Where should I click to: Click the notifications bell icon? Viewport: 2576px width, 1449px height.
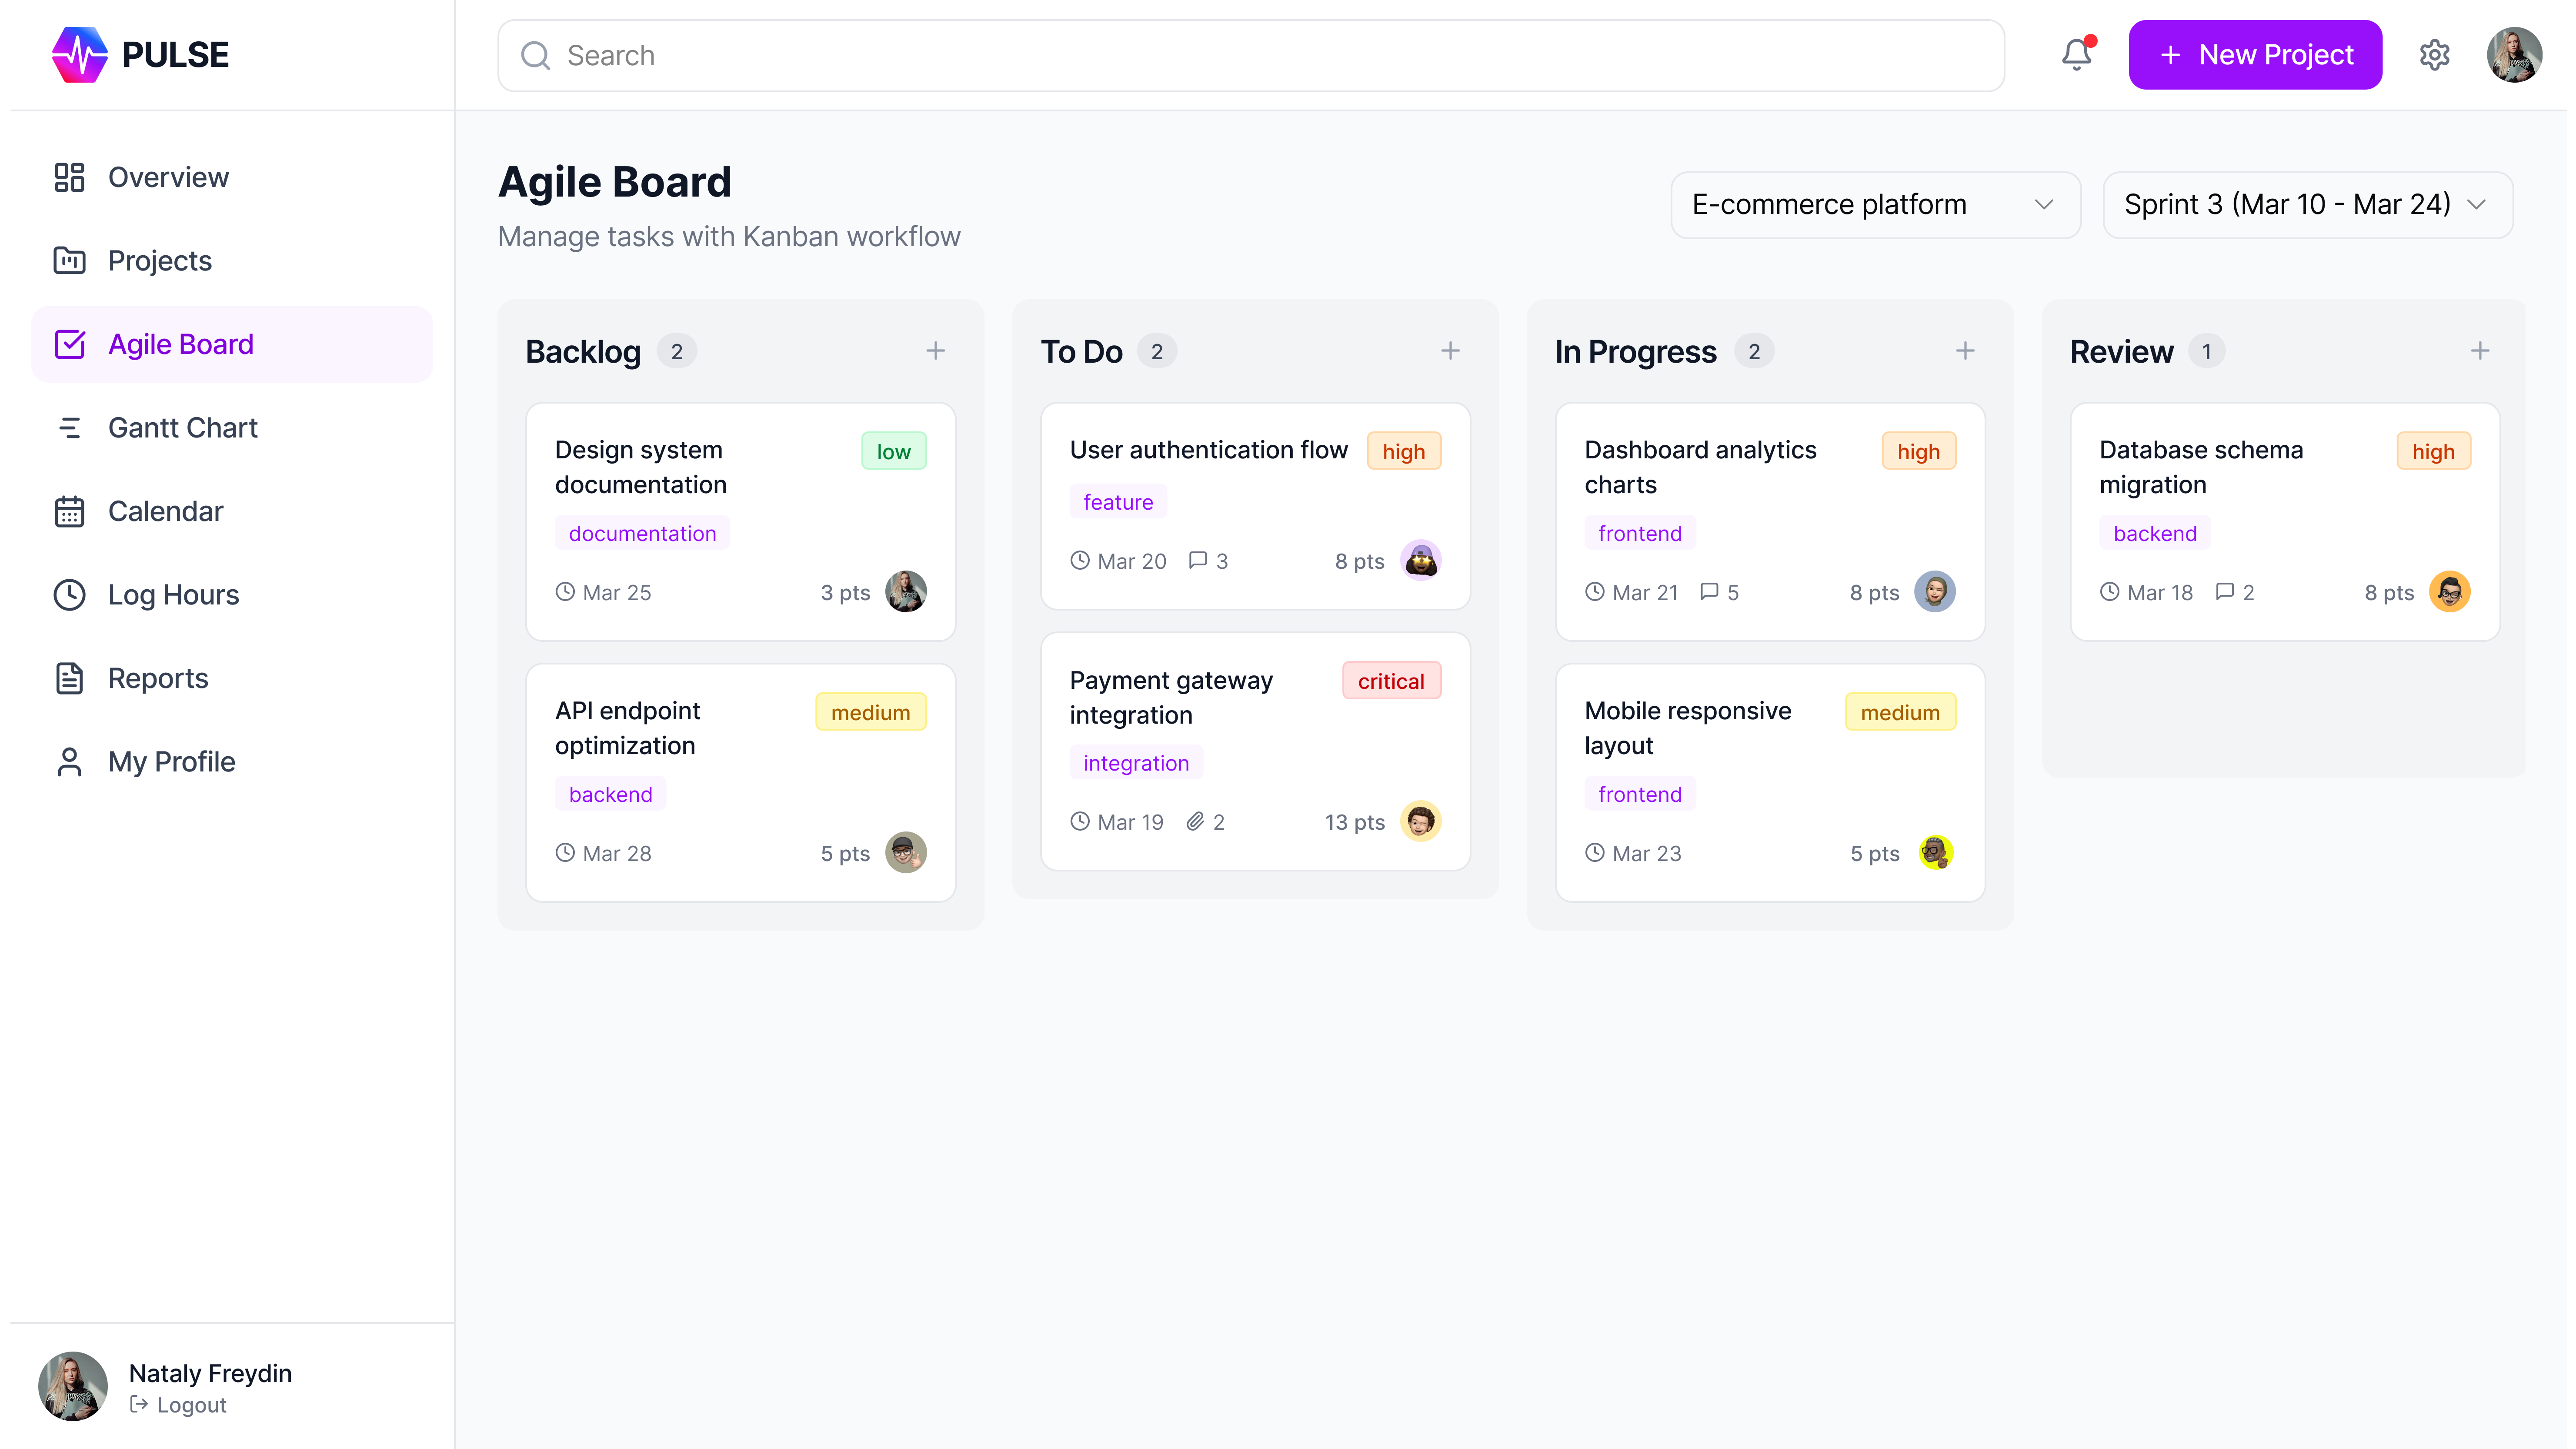(2076, 55)
